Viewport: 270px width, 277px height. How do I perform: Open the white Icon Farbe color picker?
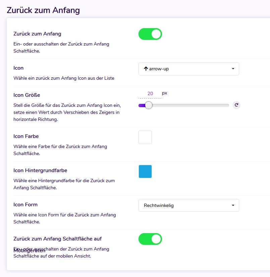click(145, 137)
